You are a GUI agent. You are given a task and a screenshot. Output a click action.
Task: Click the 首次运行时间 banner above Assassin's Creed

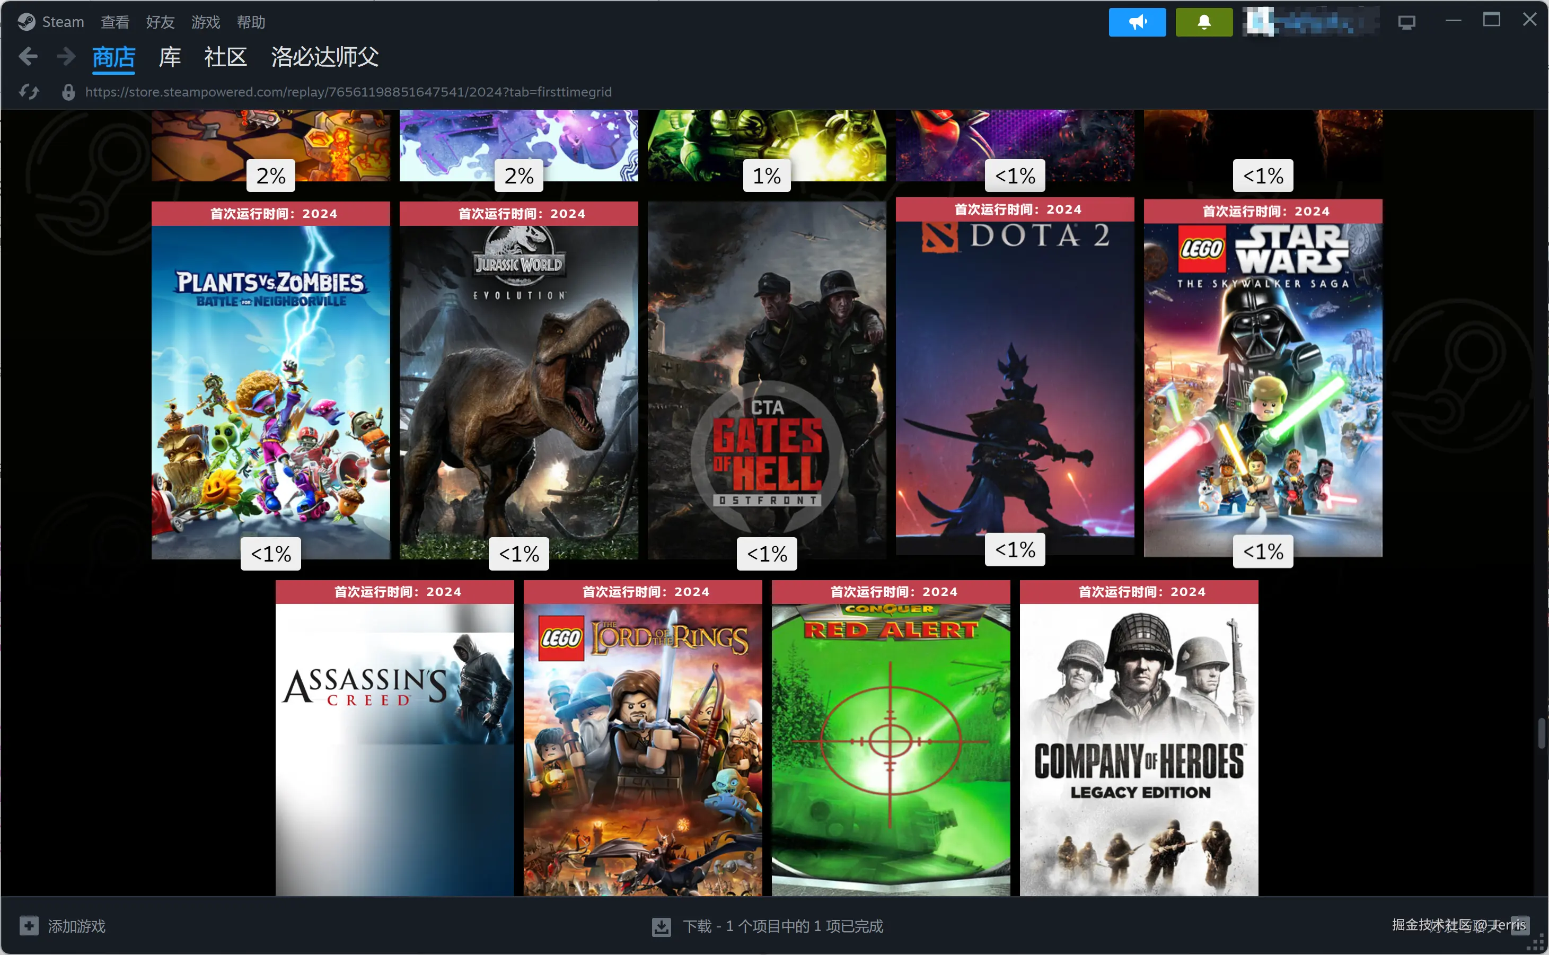point(394,592)
